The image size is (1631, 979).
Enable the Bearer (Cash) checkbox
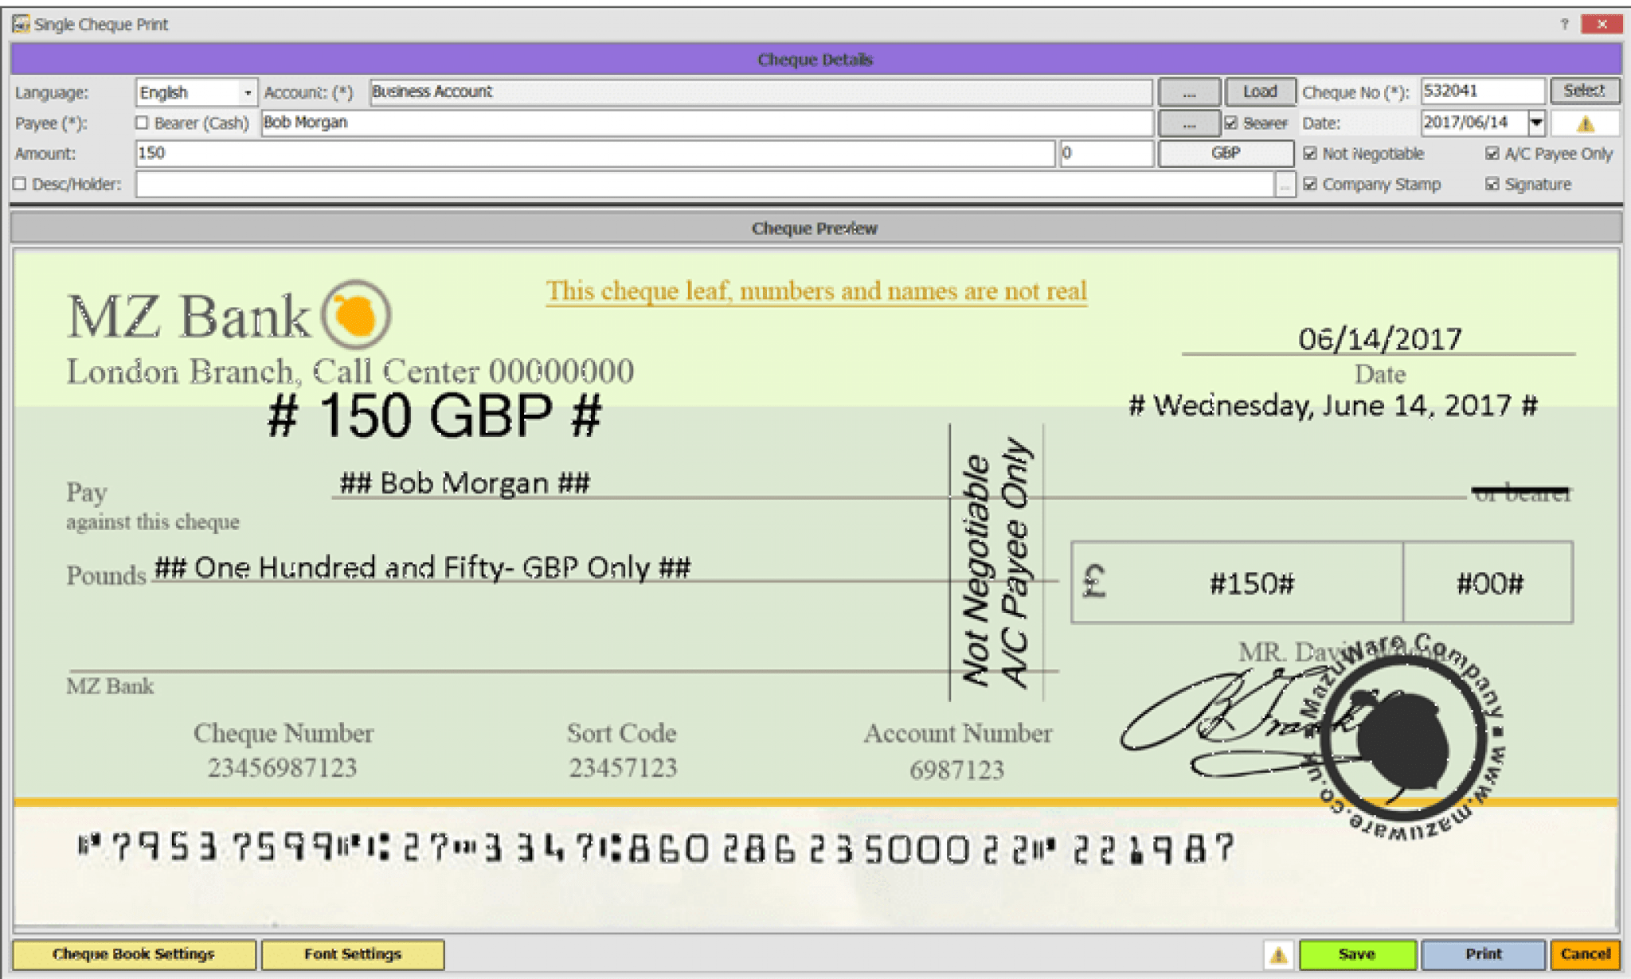click(x=141, y=122)
